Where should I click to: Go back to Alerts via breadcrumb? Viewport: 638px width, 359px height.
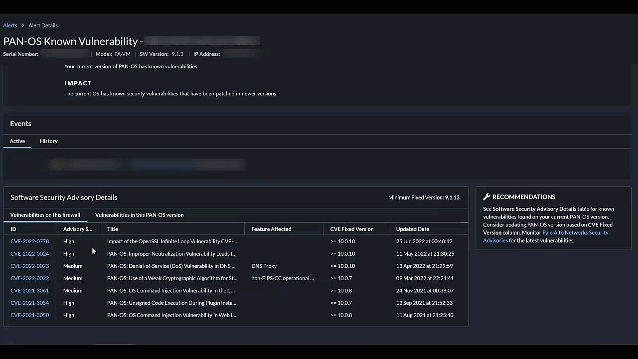pyautogui.click(x=10, y=25)
